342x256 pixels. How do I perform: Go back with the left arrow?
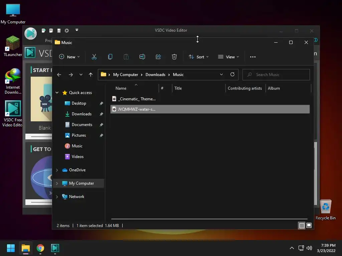(x=59, y=75)
